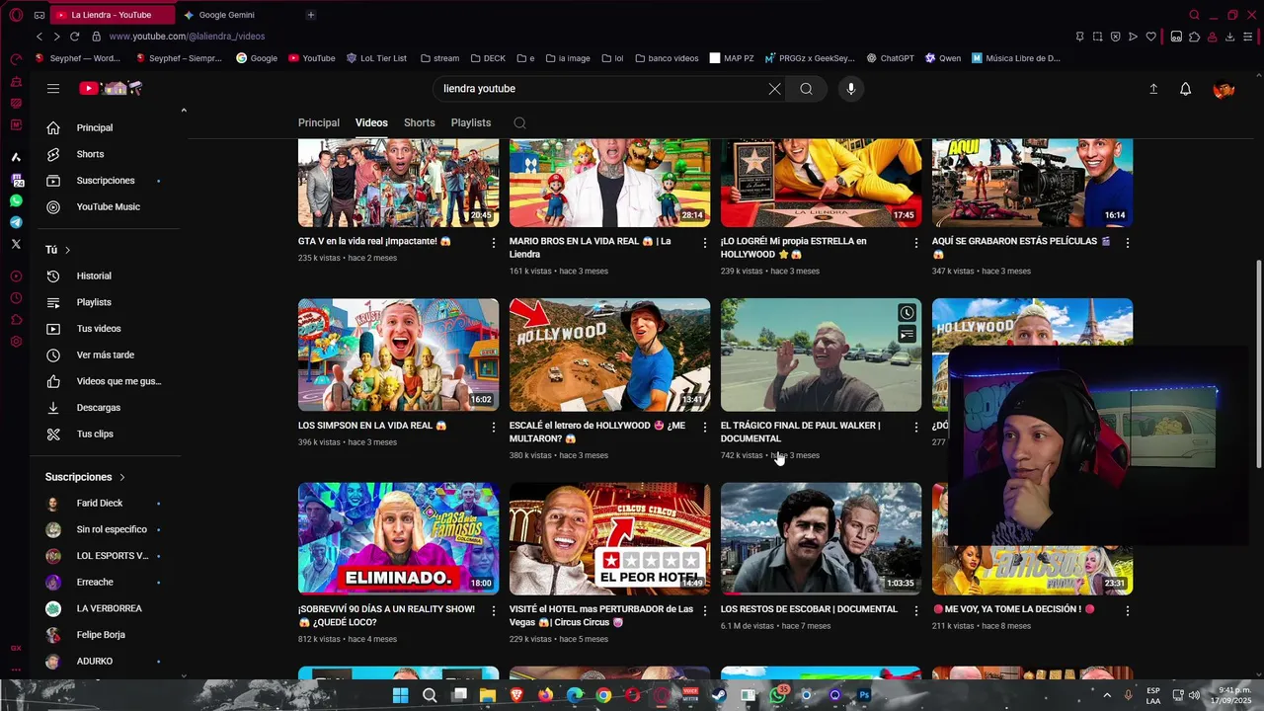Start voice search with the microphone
The height and width of the screenshot is (711, 1264).
pos(851,89)
